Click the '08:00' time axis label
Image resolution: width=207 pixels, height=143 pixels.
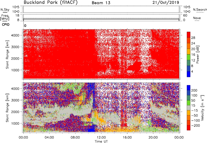tap(75, 138)
